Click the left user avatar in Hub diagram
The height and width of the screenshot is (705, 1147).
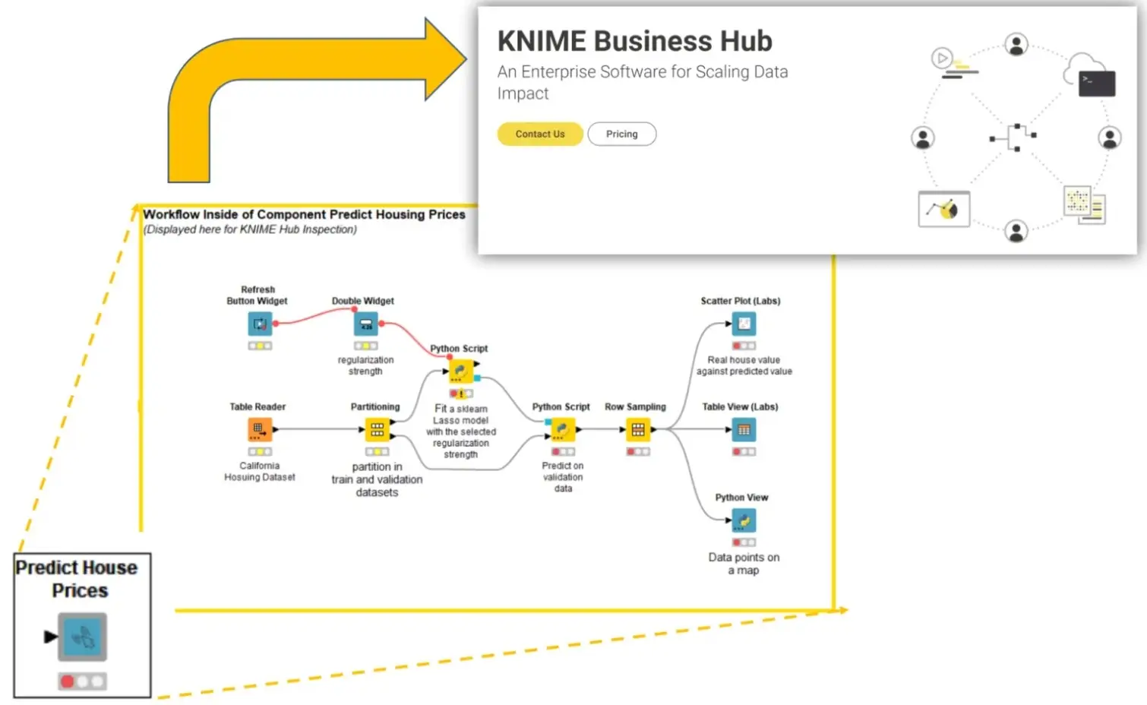pos(923,138)
